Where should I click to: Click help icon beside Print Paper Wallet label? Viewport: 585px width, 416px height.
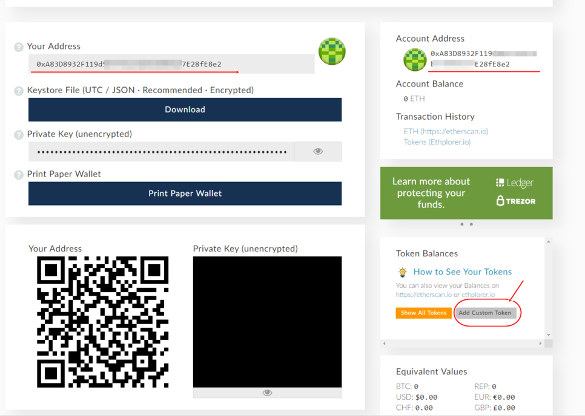tap(19, 175)
